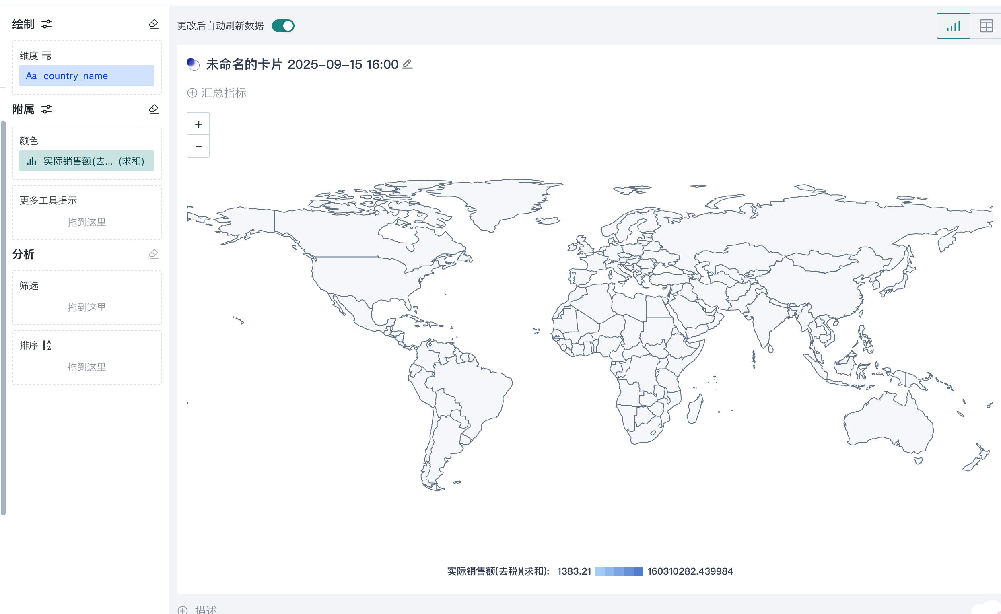Toggle 更改后自动刷新数据 auto-refresh switch
The image size is (1001, 614).
pyautogui.click(x=283, y=26)
